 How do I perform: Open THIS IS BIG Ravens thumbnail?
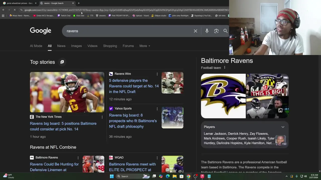click(267, 85)
